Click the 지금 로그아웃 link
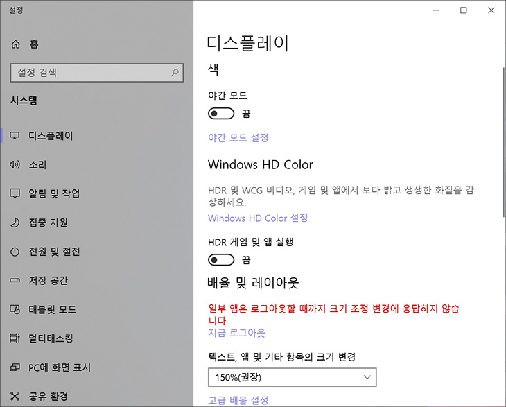 pos(236,333)
